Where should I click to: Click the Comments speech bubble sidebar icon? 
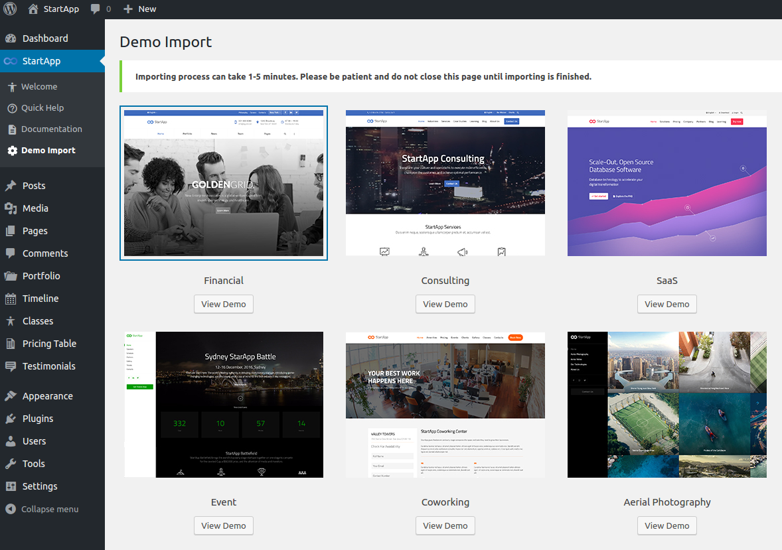[x=11, y=253]
